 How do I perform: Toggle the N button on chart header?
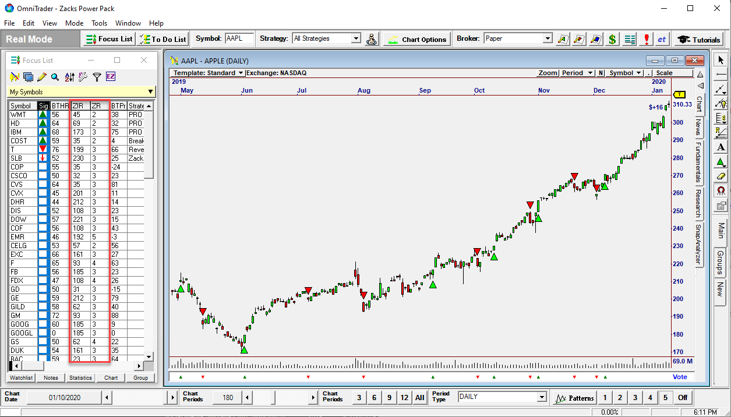[601, 73]
